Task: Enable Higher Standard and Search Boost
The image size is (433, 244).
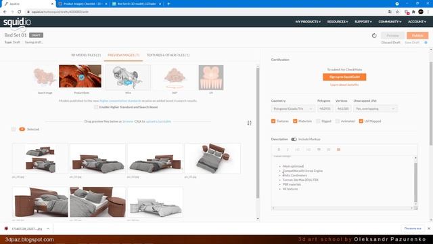Action: 96,107
